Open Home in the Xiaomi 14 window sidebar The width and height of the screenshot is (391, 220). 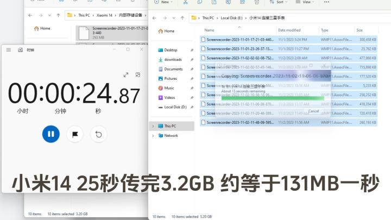[x=42, y=28]
